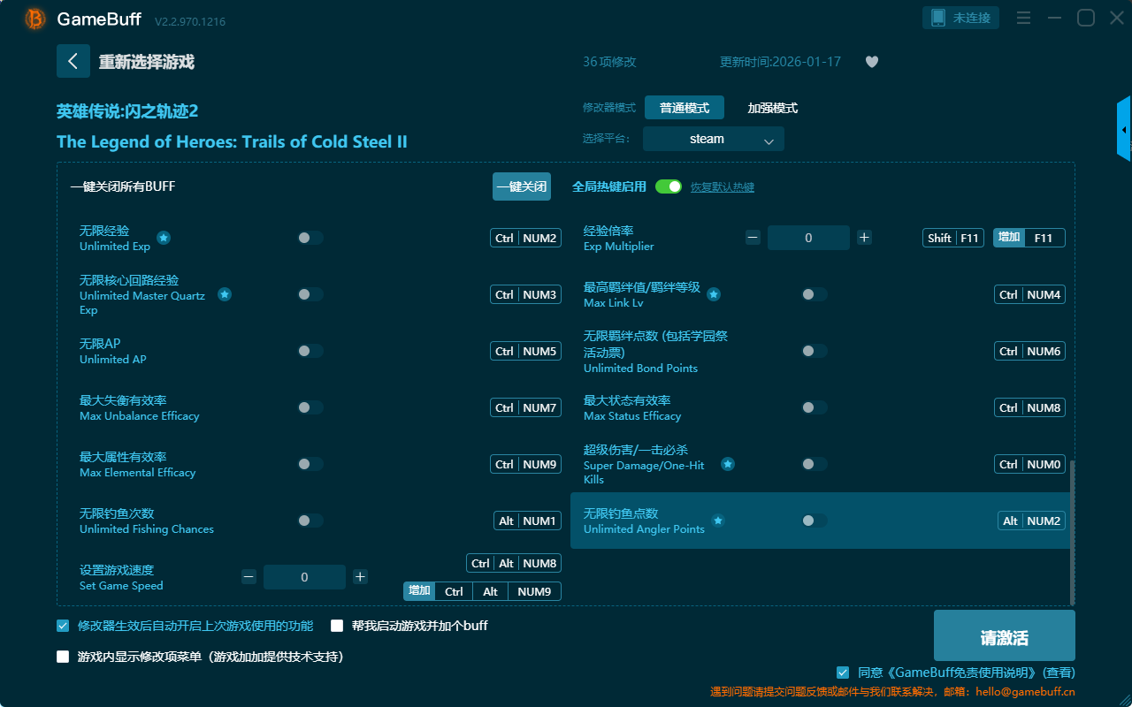Select 普通模式 normal mode tab
Image resolution: width=1132 pixels, height=707 pixels.
[684, 108]
